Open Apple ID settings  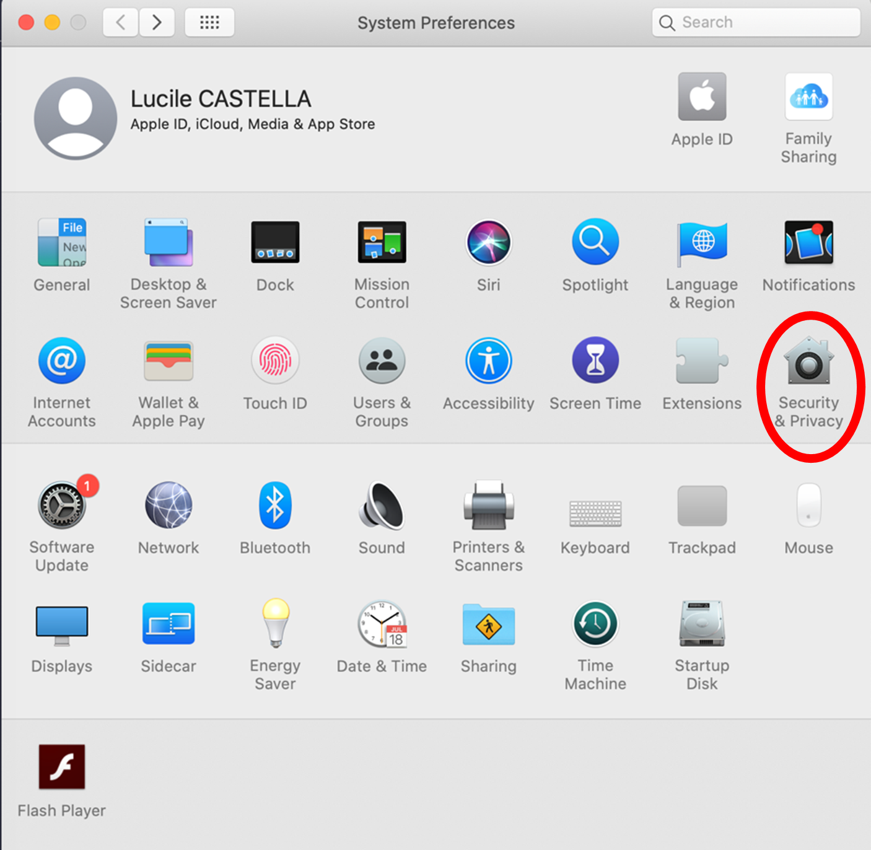(702, 97)
